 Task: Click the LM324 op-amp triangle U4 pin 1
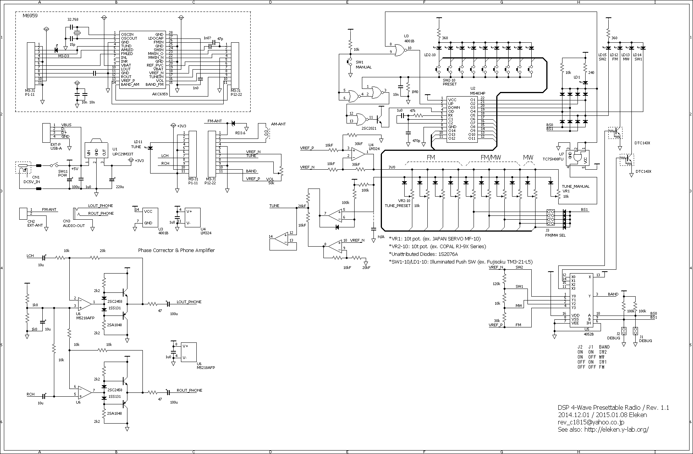[358, 154]
